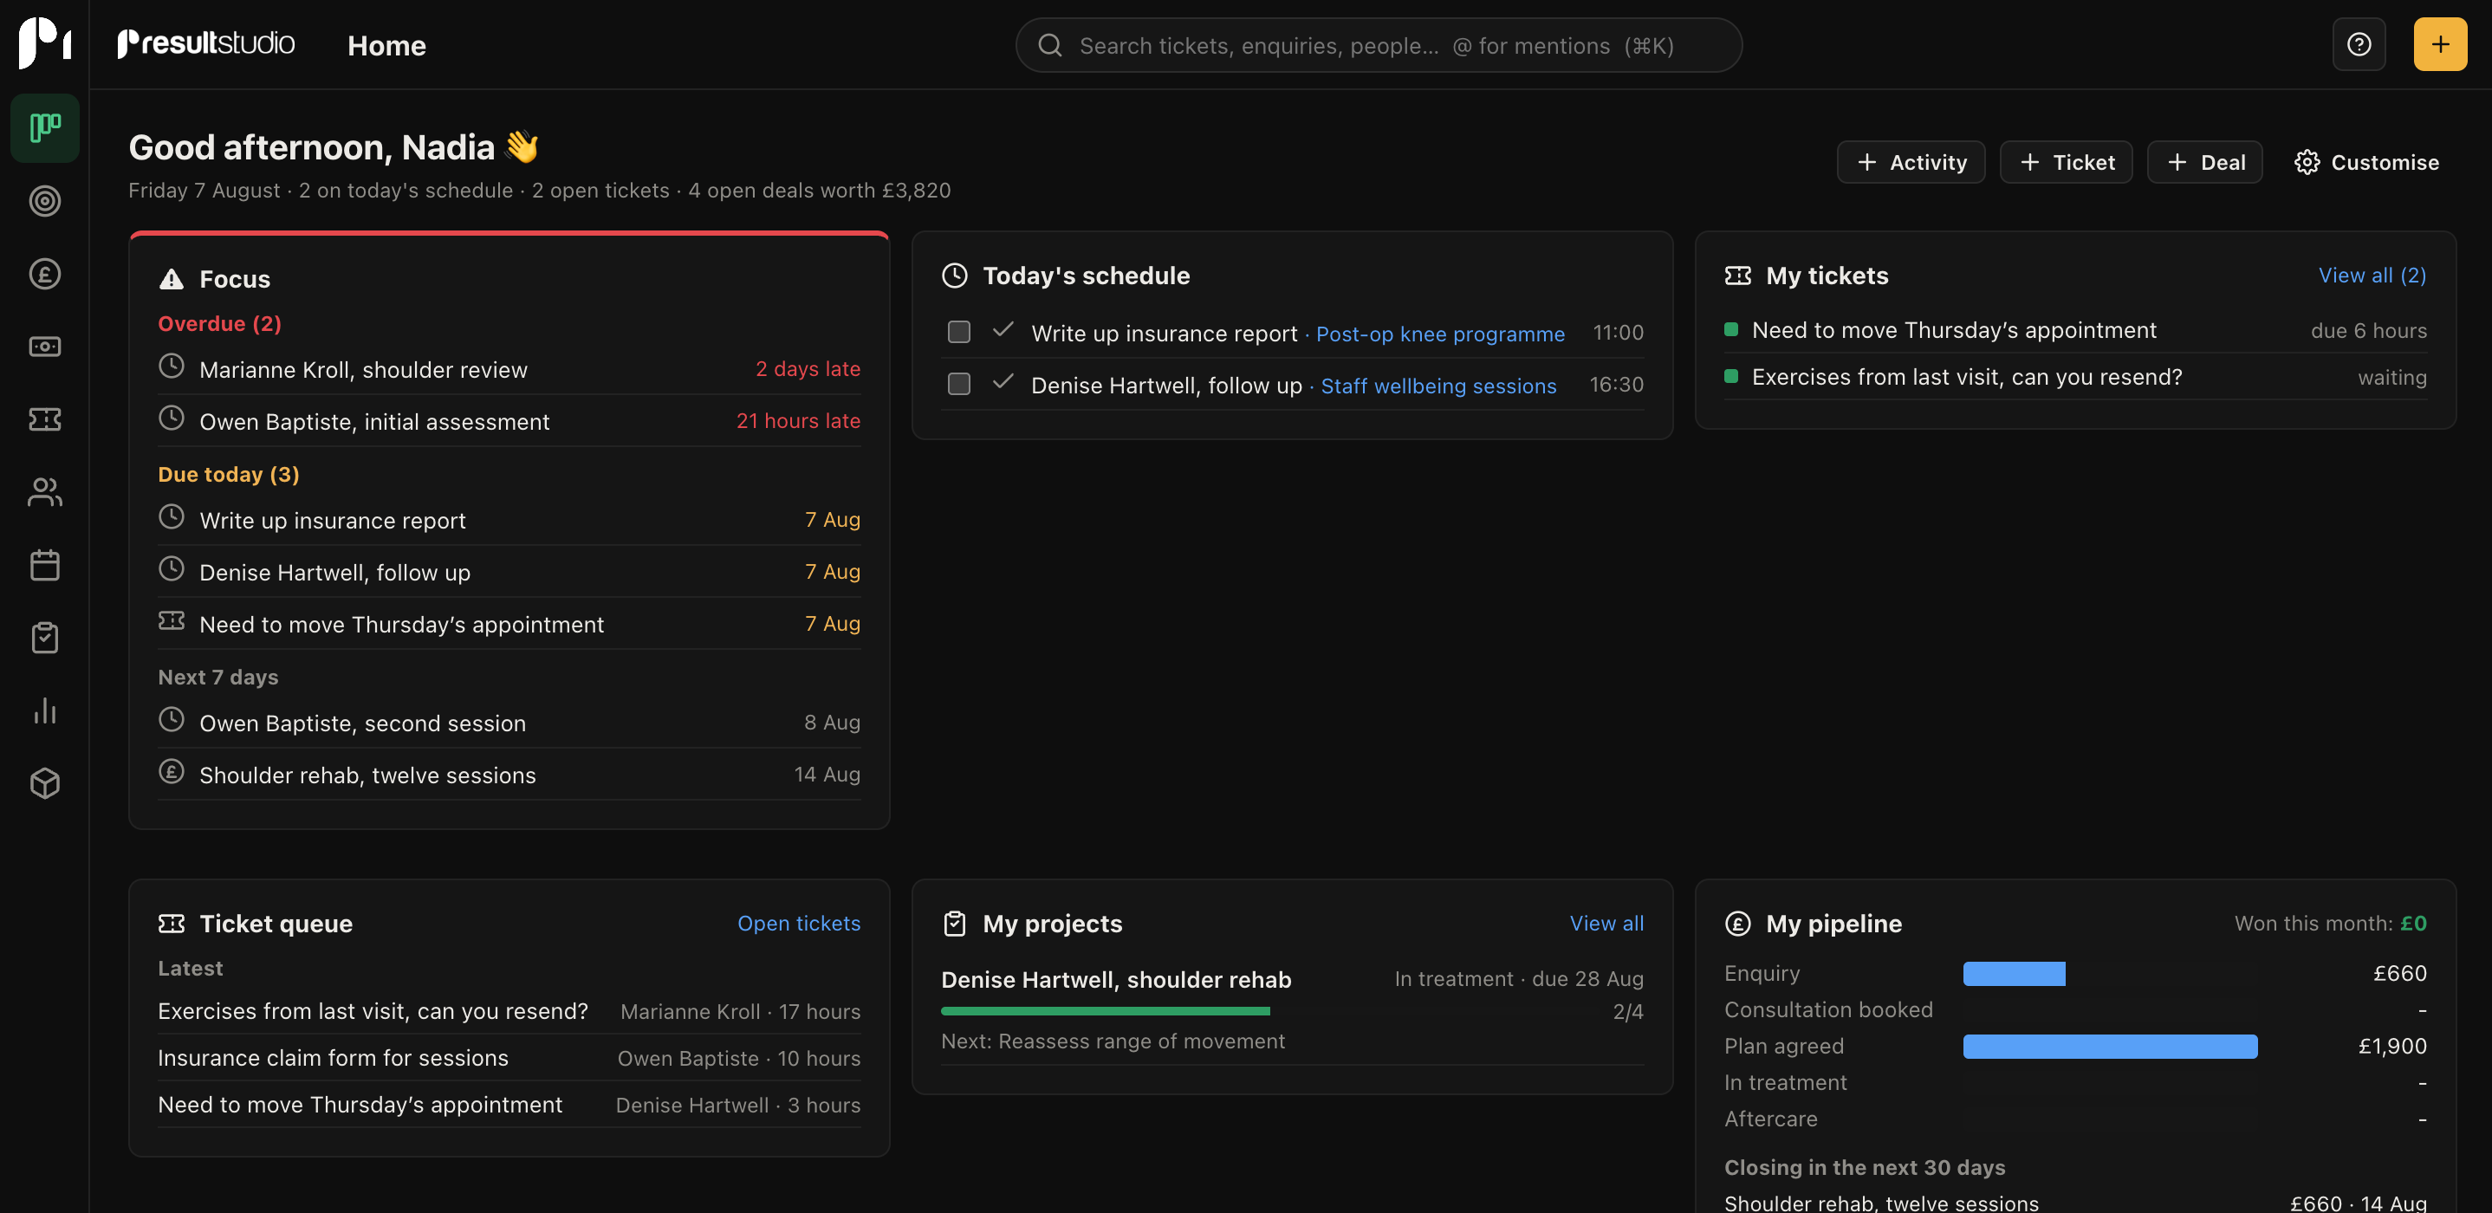Open Owen Baptiste, second session item
Viewport: 2492px width, 1213px height.
[x=509, y=723]
